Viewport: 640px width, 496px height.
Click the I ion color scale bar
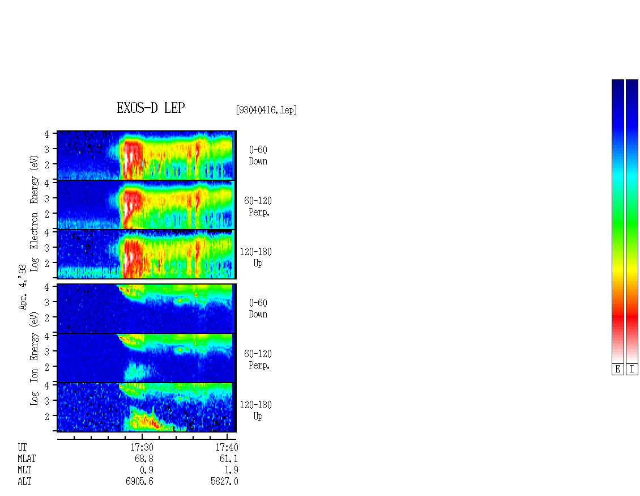[x=632, y=221]
